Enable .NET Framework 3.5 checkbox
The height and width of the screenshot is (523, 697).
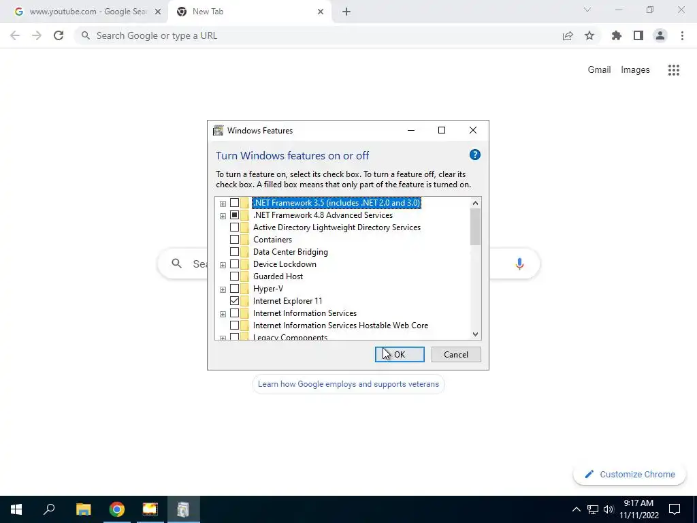[234, 203]
